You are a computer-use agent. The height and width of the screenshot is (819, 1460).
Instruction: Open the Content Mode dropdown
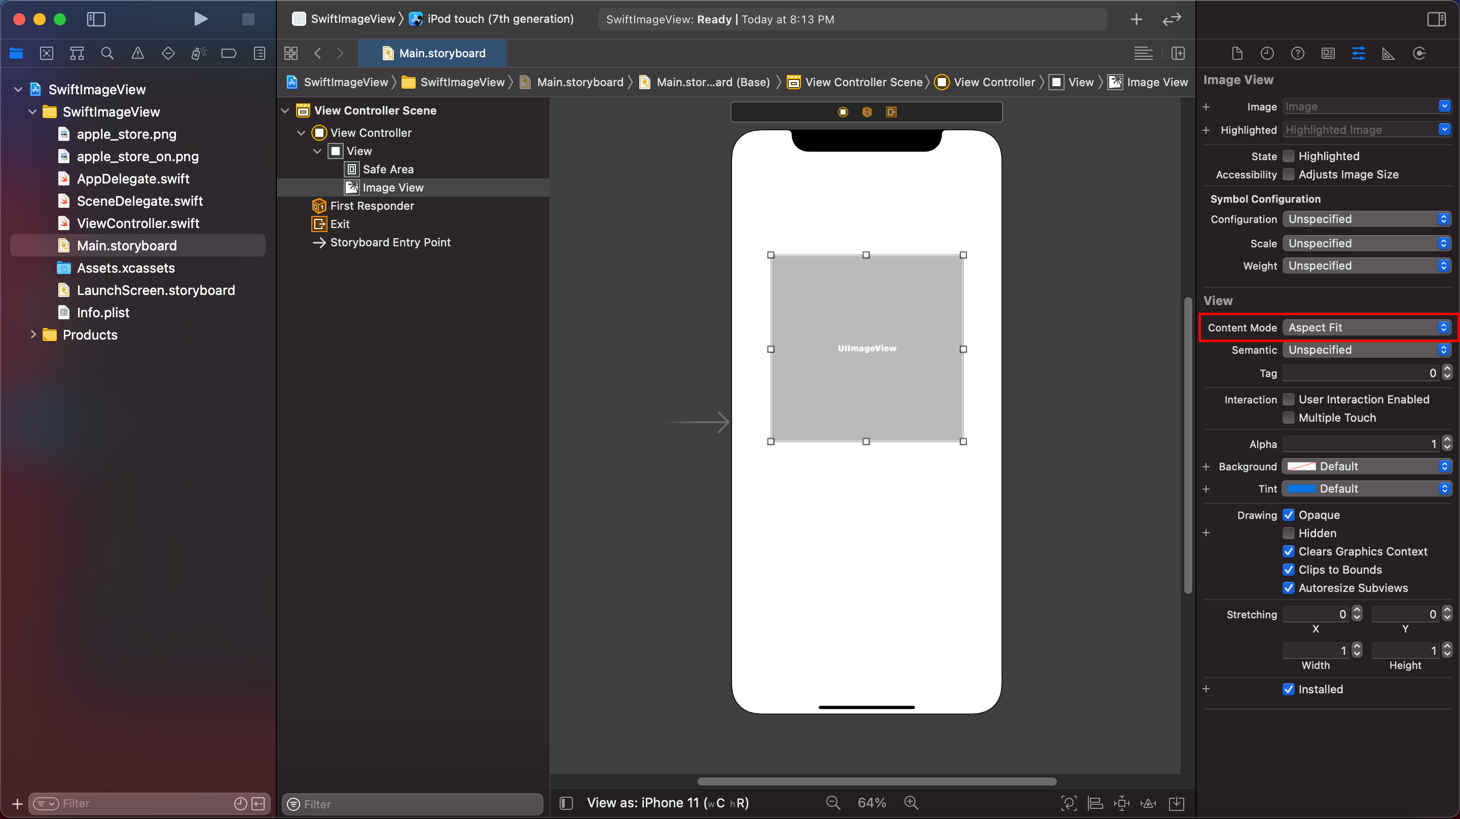coord(1366,327)
